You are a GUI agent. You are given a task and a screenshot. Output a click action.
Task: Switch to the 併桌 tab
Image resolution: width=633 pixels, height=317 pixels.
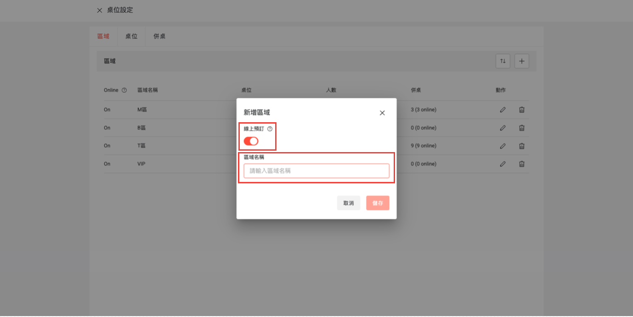159,36
